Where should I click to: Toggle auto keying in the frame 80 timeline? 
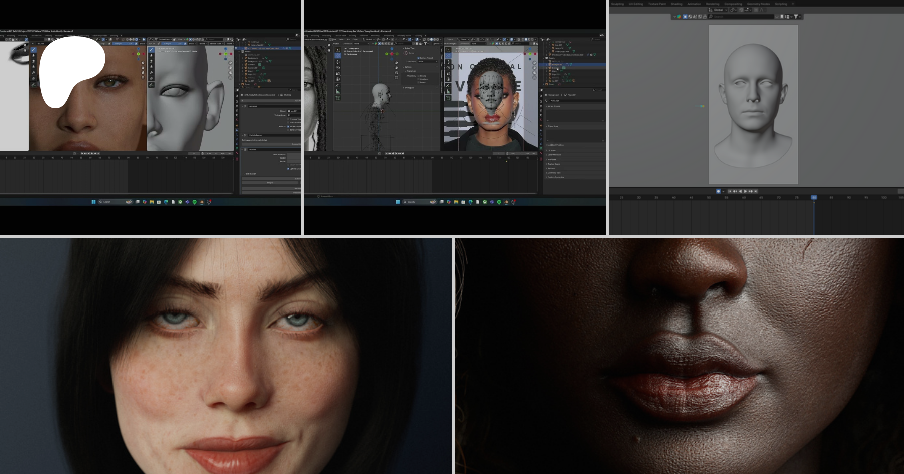[718, 191]
